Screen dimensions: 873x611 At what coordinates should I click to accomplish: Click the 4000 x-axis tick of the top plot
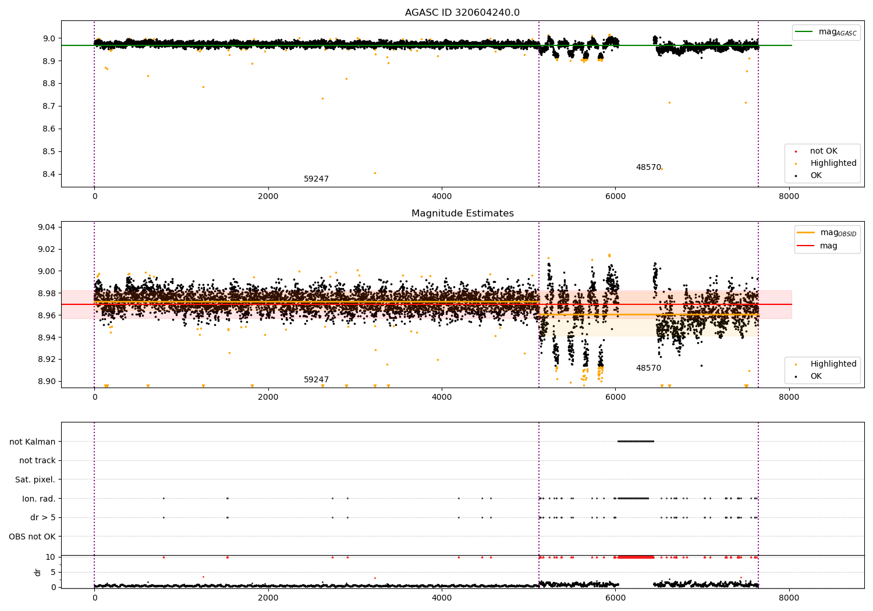(x=442, y=197)
